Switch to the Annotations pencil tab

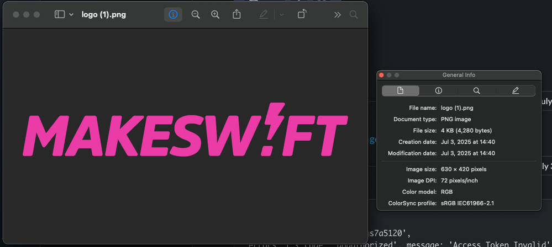pos(516,90)
